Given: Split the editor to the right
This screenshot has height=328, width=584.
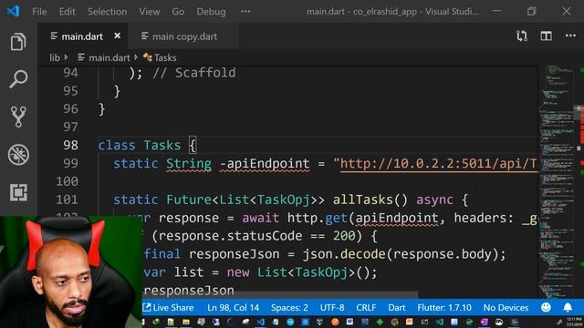Looking at the screenshot, I should tap(546, 36).
